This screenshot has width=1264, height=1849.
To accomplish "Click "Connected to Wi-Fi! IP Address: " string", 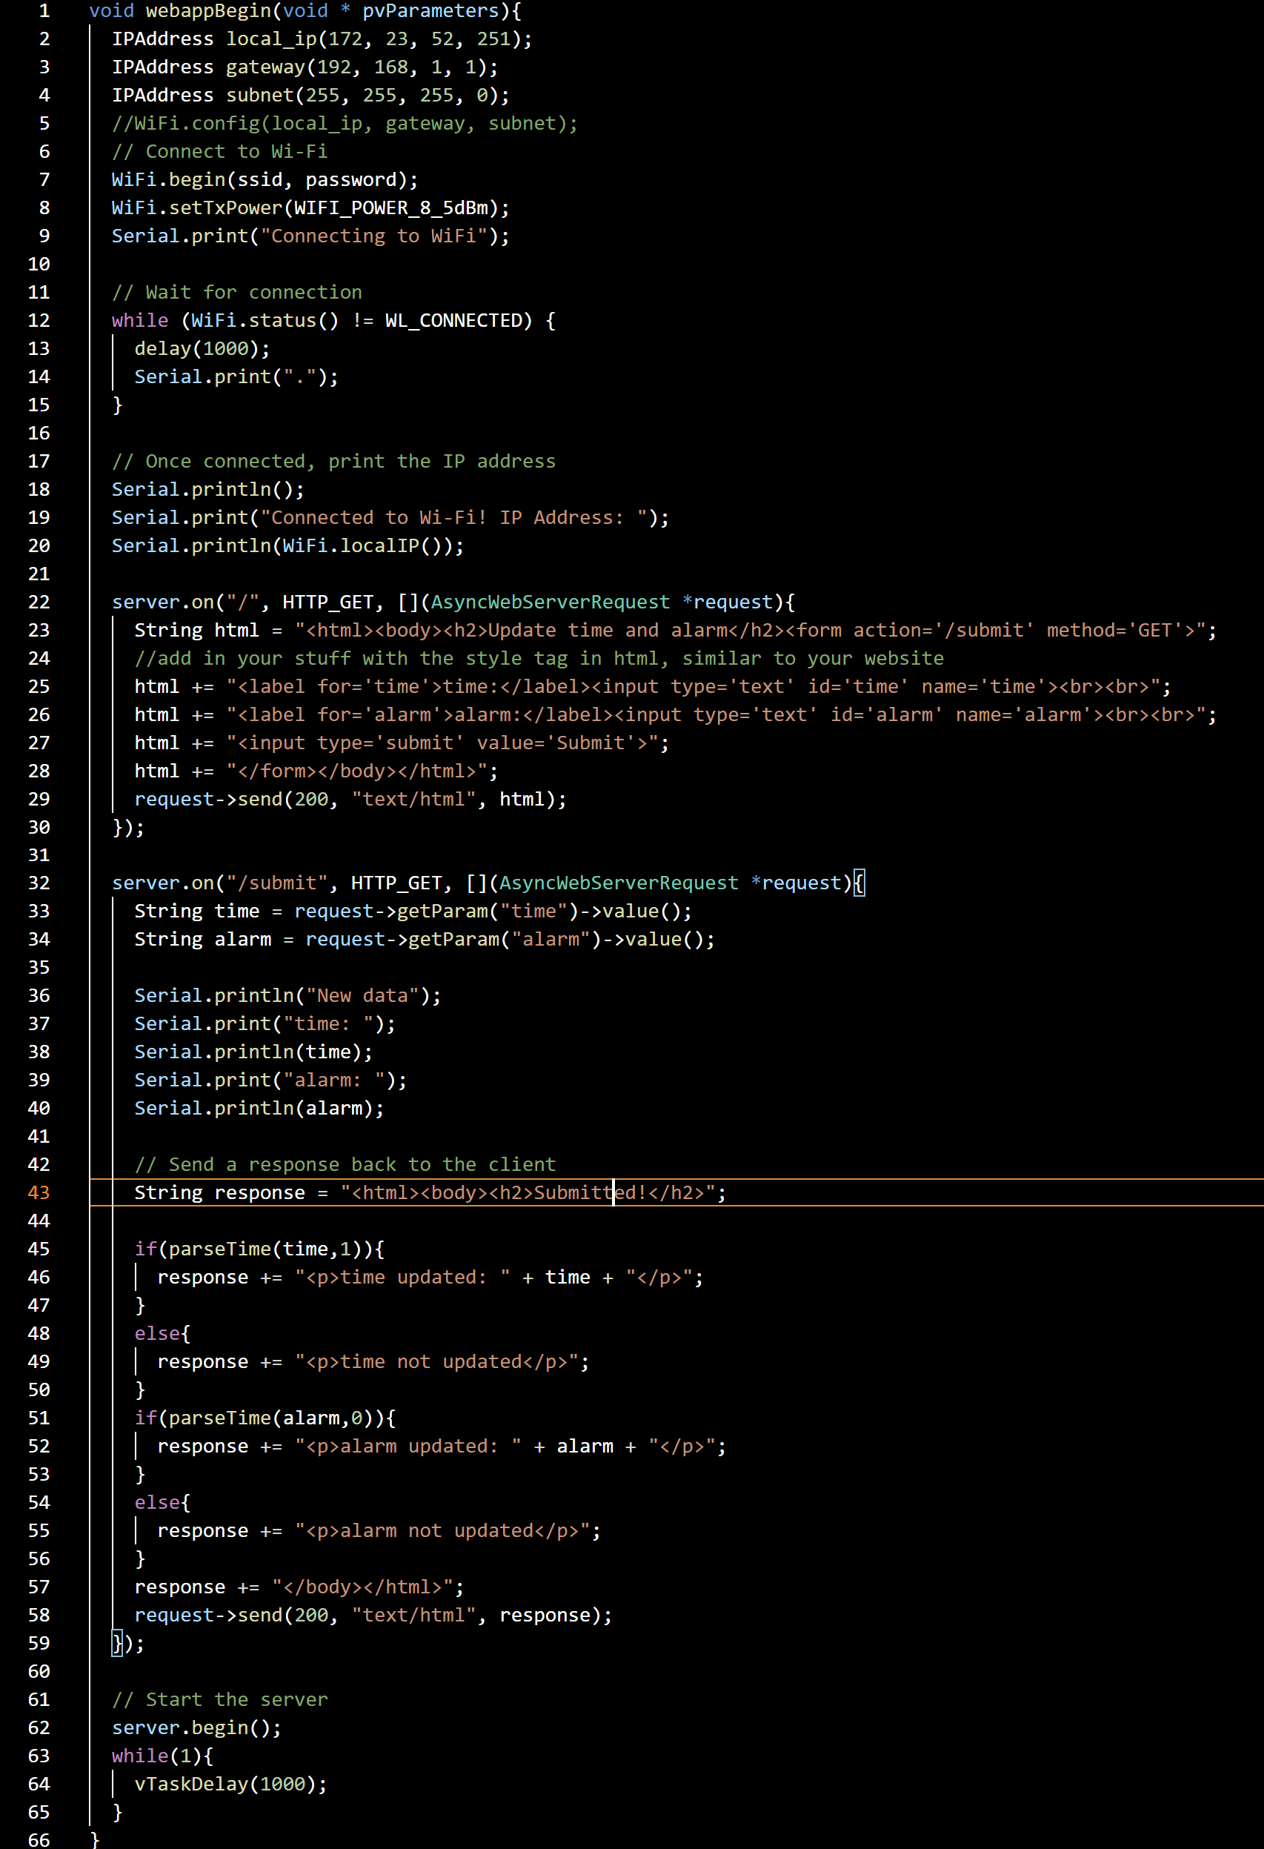I will click(453, 518).
